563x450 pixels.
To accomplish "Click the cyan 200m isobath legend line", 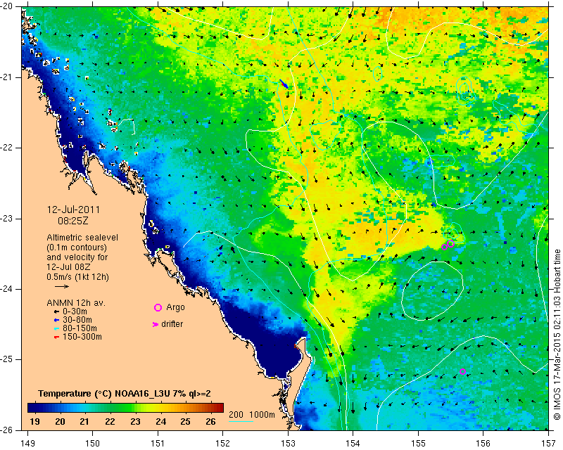I will [x=241, y=421].
